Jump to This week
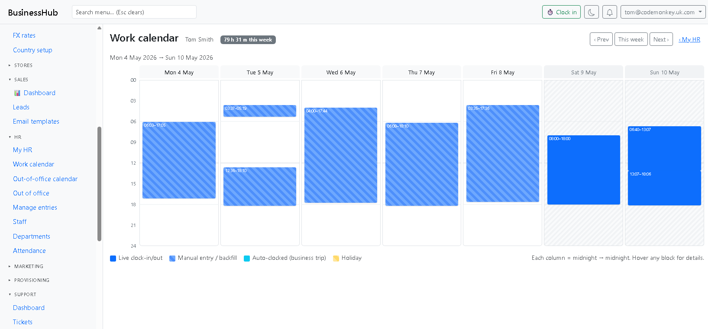Viewport: 708px width, 329px height. pos(631,39)
